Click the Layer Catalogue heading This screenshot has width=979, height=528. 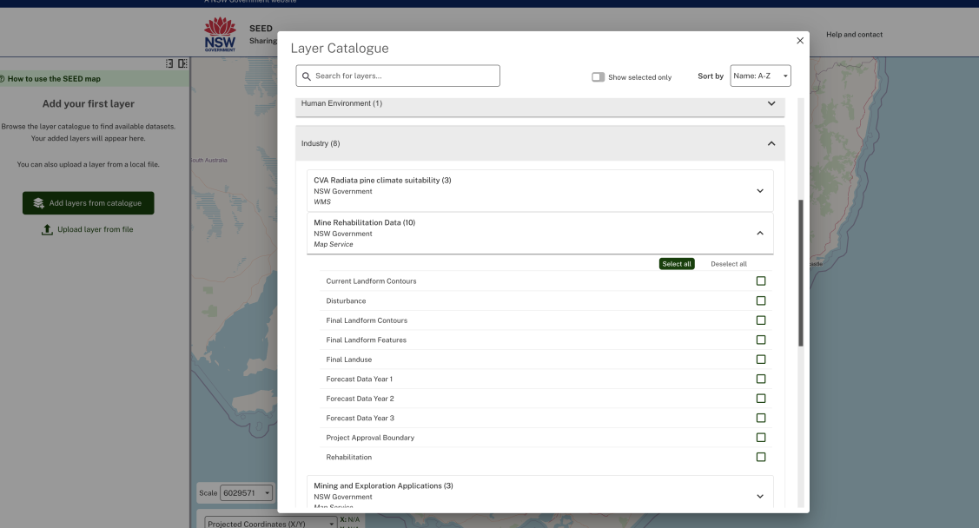[340, 48]
